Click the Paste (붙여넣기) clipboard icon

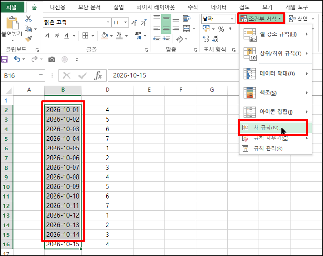coord(12,22)
